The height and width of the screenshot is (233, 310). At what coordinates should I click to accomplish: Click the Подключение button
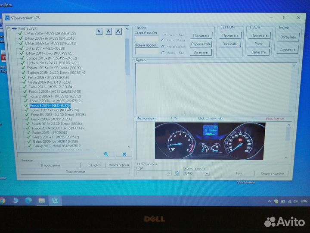[75, 172]
